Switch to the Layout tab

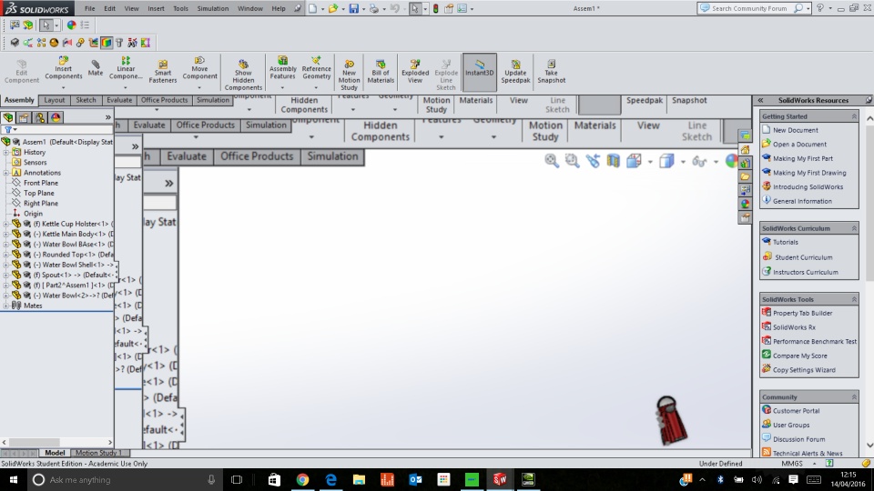tap(54, 100)
